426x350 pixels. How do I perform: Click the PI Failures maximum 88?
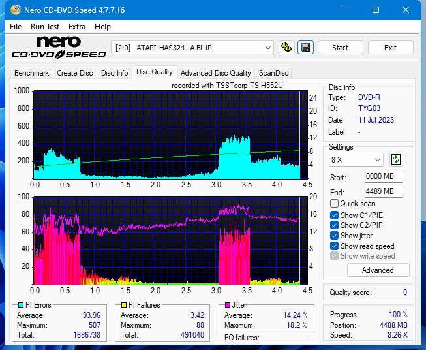(200, 325)
